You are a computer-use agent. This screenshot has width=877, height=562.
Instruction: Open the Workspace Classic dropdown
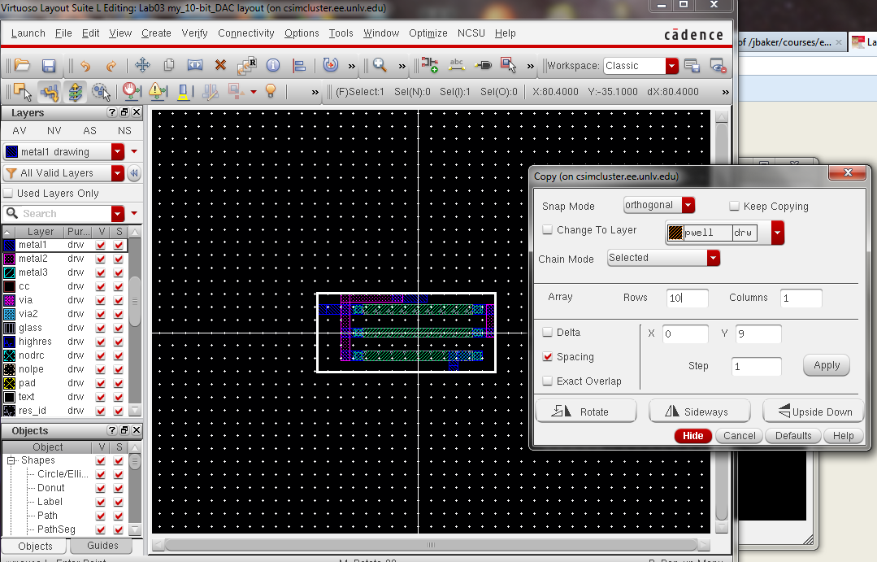[x=671, y=66]
